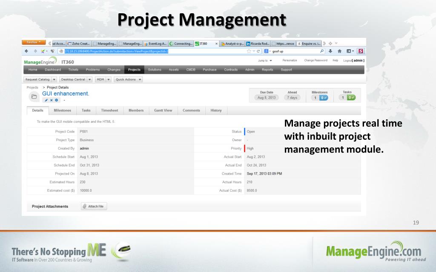The image size is (436, 272).
Task: Click the Request Catalog button
Action: pyautogui.click(x=37, y=79)
